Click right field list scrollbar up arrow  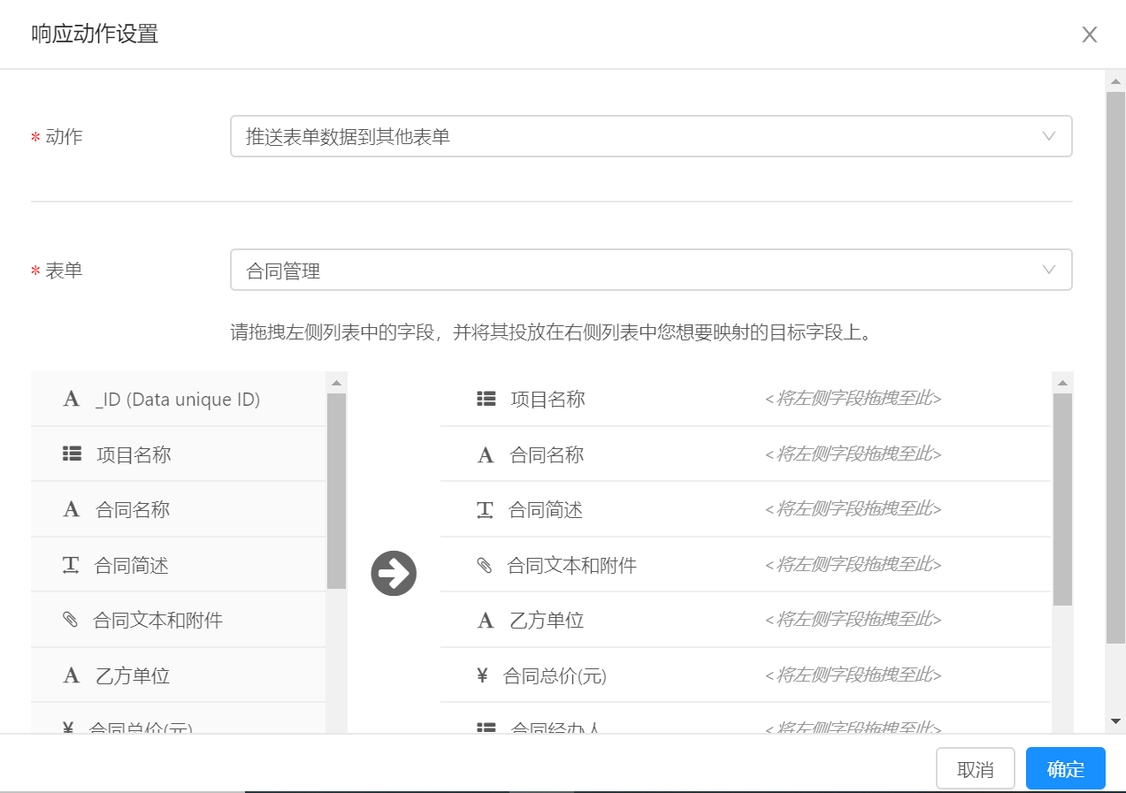tap(1062, 383)
